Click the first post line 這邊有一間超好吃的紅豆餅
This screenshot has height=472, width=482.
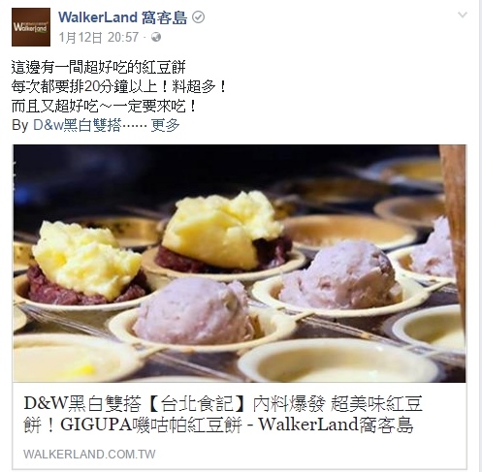[98, 68]
